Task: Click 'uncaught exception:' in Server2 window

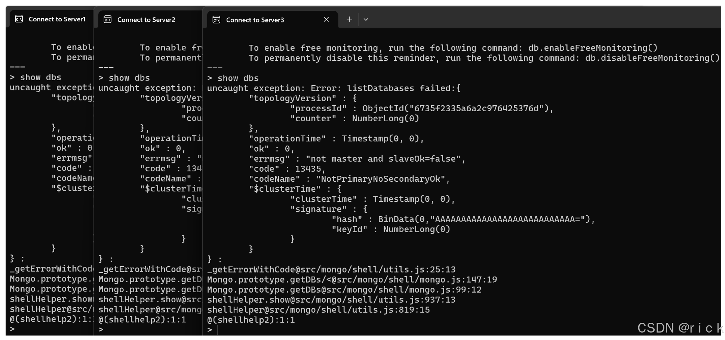Action: [147, 88]
